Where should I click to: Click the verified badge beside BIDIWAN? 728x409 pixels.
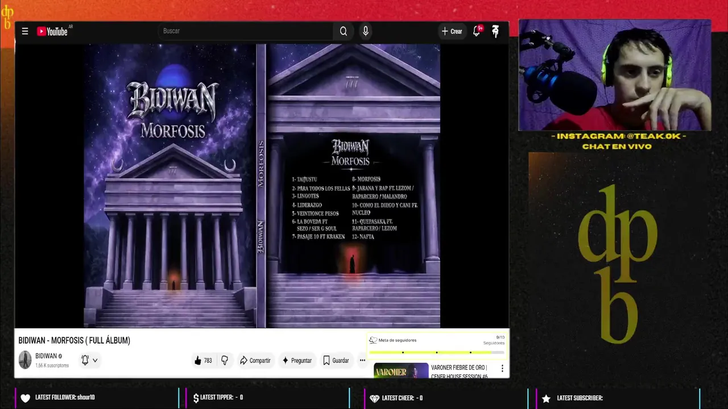click(60, 356)
